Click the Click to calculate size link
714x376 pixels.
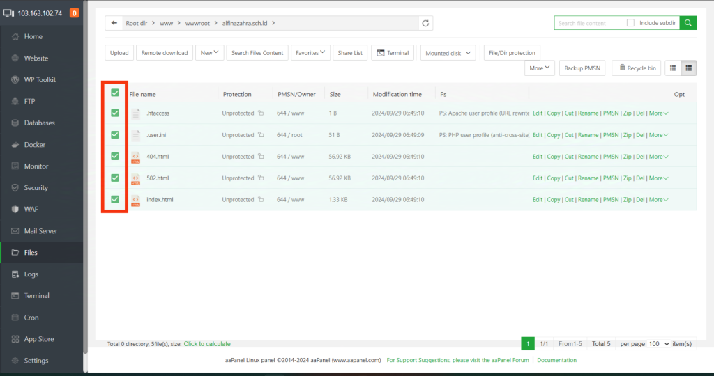207,344
